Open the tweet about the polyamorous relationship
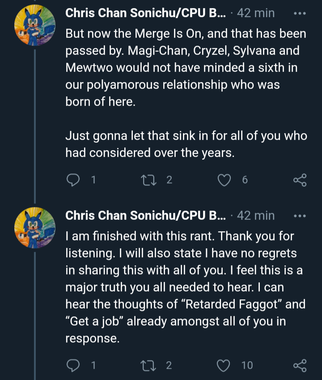This screenshot has width=322, height=380. pos(186,93)
